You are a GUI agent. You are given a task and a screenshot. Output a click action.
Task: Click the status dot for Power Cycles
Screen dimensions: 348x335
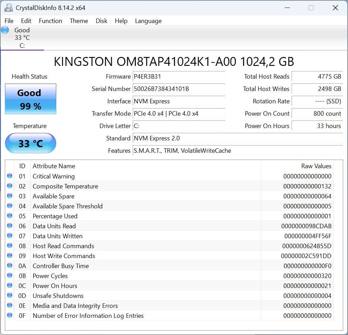tap(10, 276)
